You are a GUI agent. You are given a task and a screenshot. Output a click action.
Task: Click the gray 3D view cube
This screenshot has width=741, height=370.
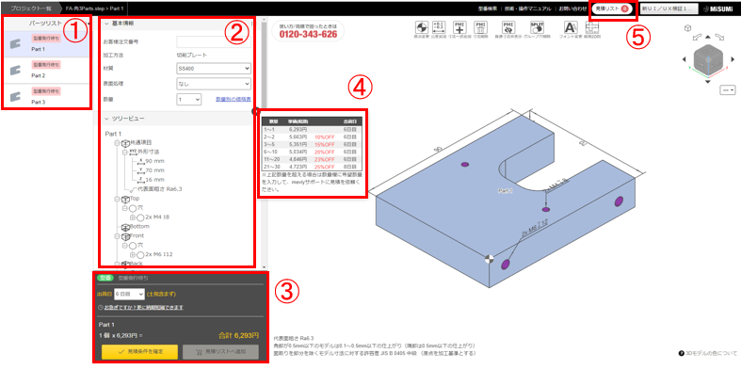point(707,59)
